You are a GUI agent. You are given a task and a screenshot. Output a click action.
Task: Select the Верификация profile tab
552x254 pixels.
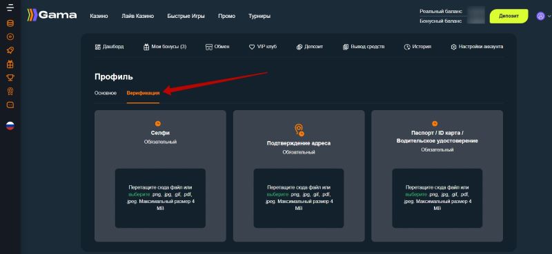(143, 93)
